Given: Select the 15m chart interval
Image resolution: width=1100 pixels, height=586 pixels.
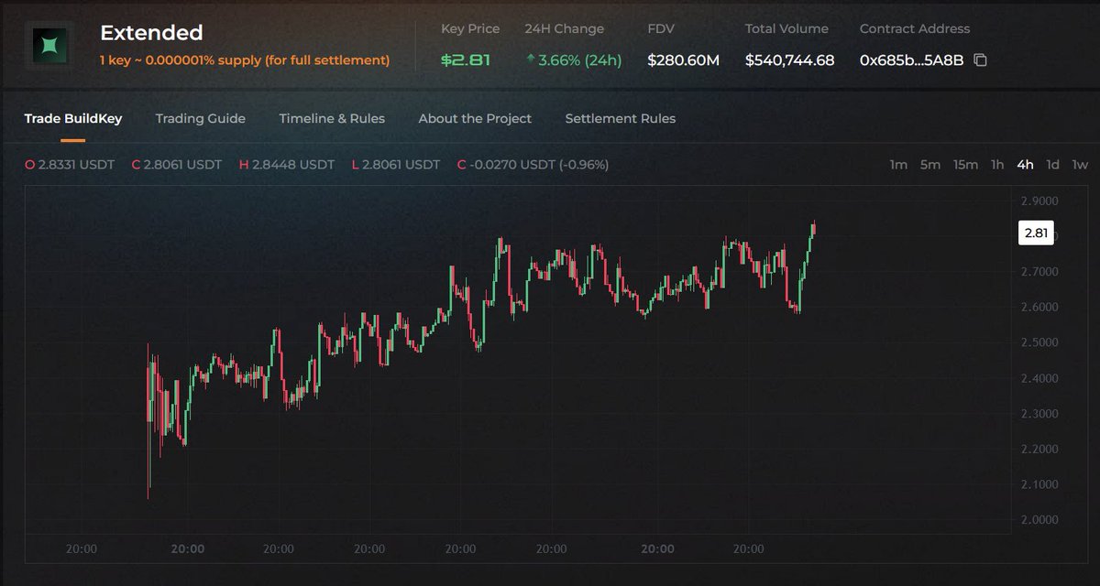Looking at the screenshot, I should pos(965,165).
